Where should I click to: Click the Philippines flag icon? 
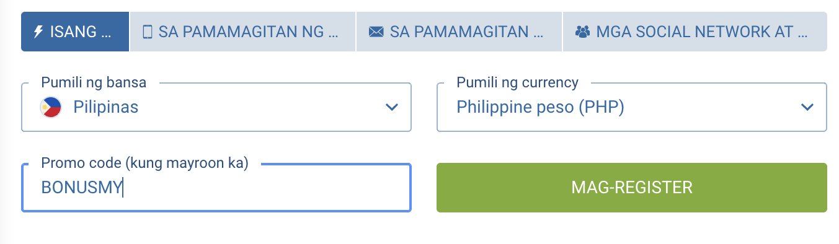pyautogui.click(x=51, y=107)
